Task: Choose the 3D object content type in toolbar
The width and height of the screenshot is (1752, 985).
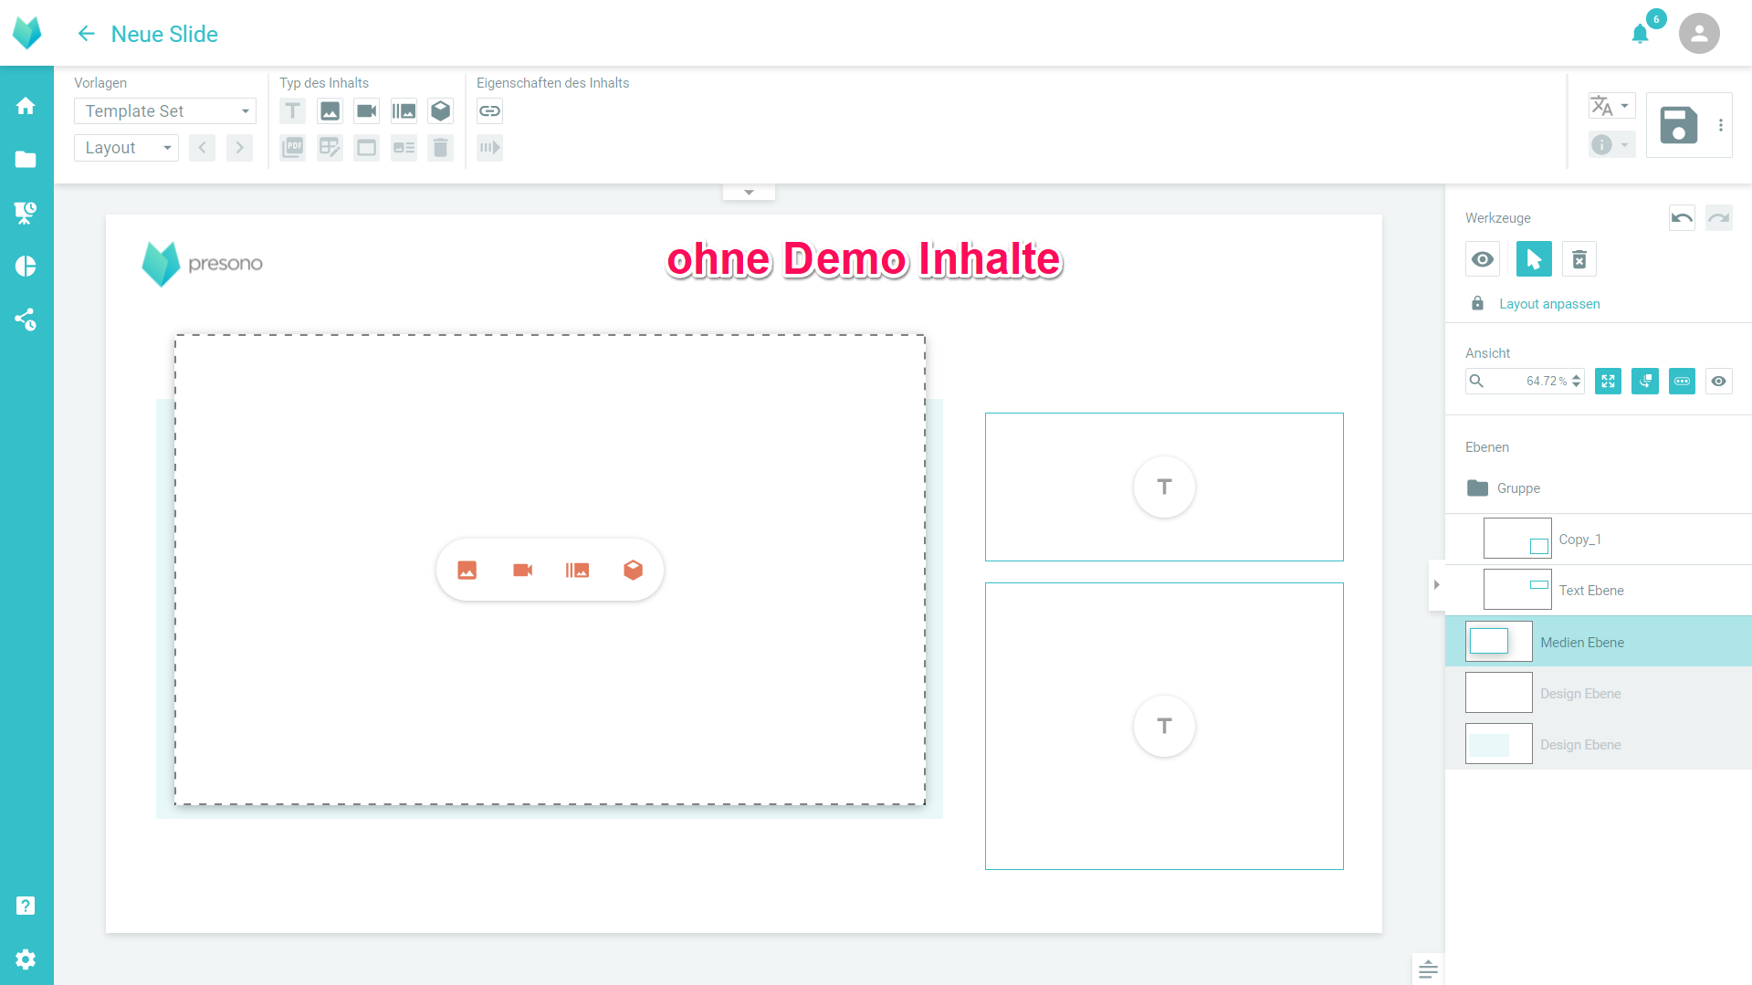Action: coord(440,111)
